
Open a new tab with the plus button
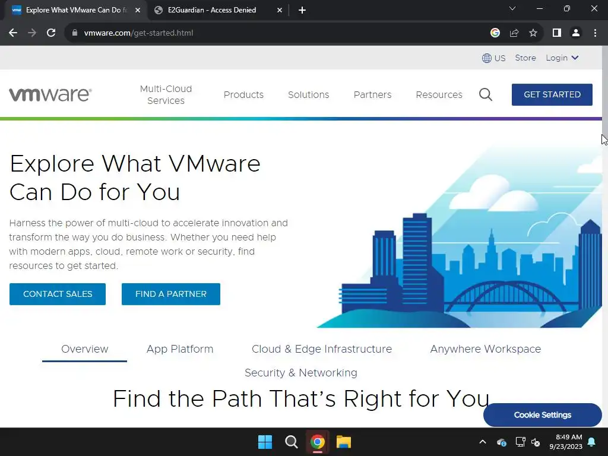tap(302, 10)
